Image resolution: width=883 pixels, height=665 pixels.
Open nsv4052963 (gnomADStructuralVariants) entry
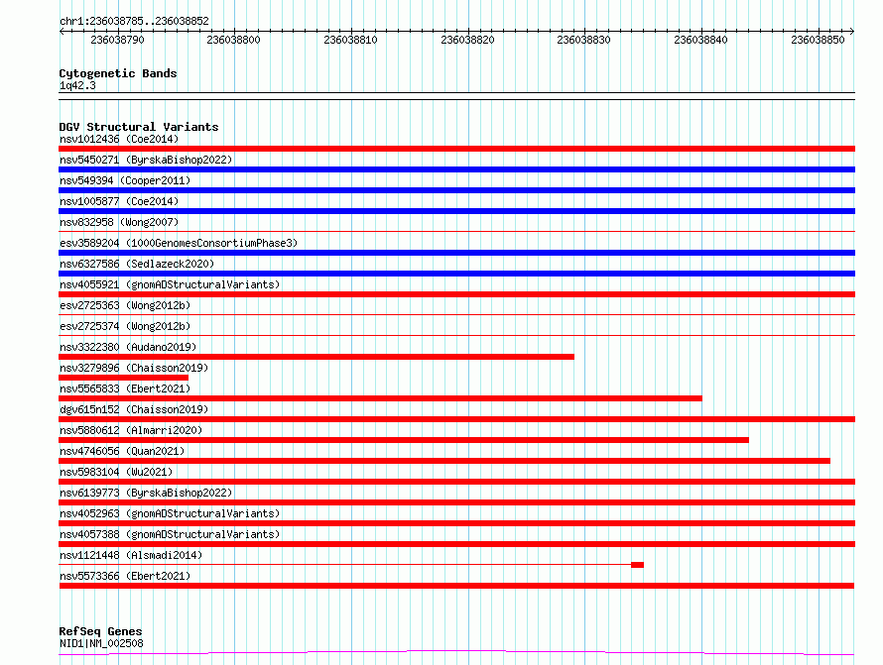(170, 513)
